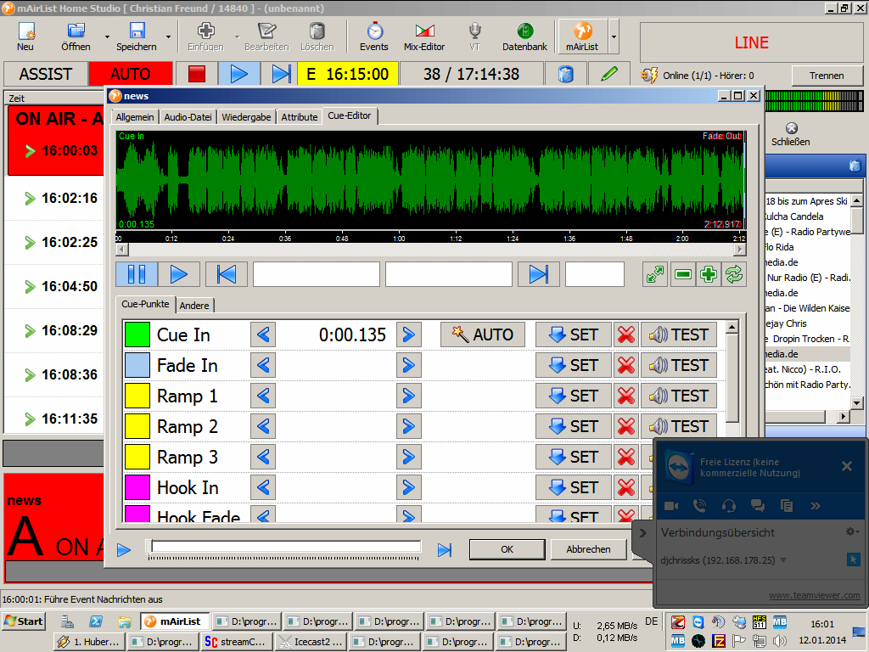The height and width of the screenshot is (652, 869).
Task: Collapse the TeamViewer panel arrow
Action: (642, 533)
